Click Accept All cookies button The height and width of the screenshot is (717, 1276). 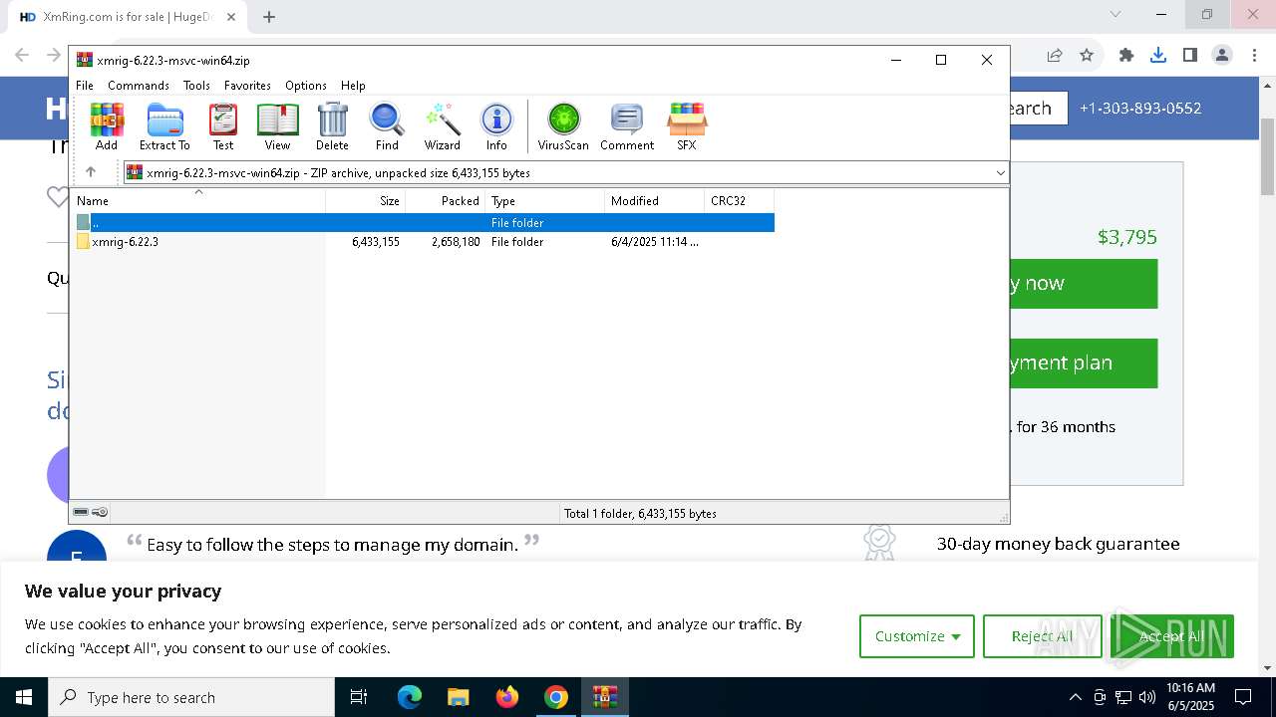1171,636
